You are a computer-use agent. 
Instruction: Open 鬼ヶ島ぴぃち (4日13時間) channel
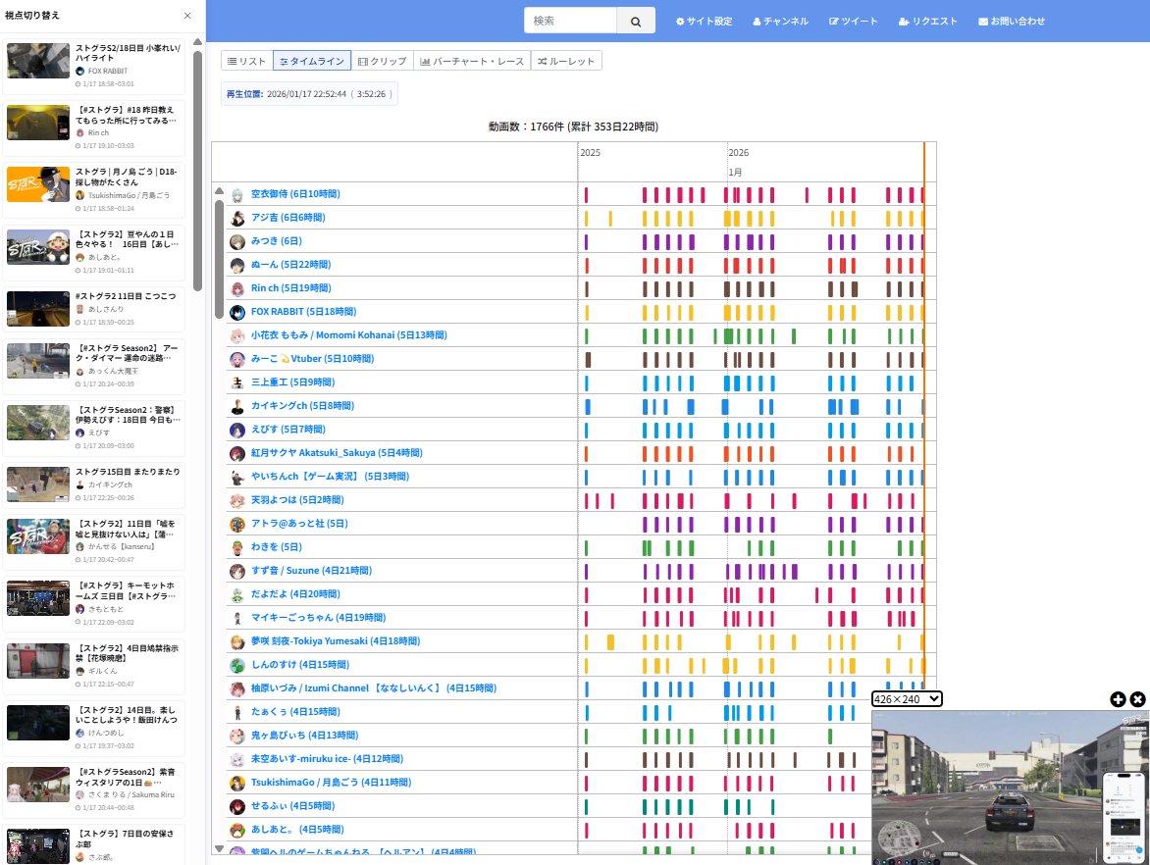pos(304,736)
